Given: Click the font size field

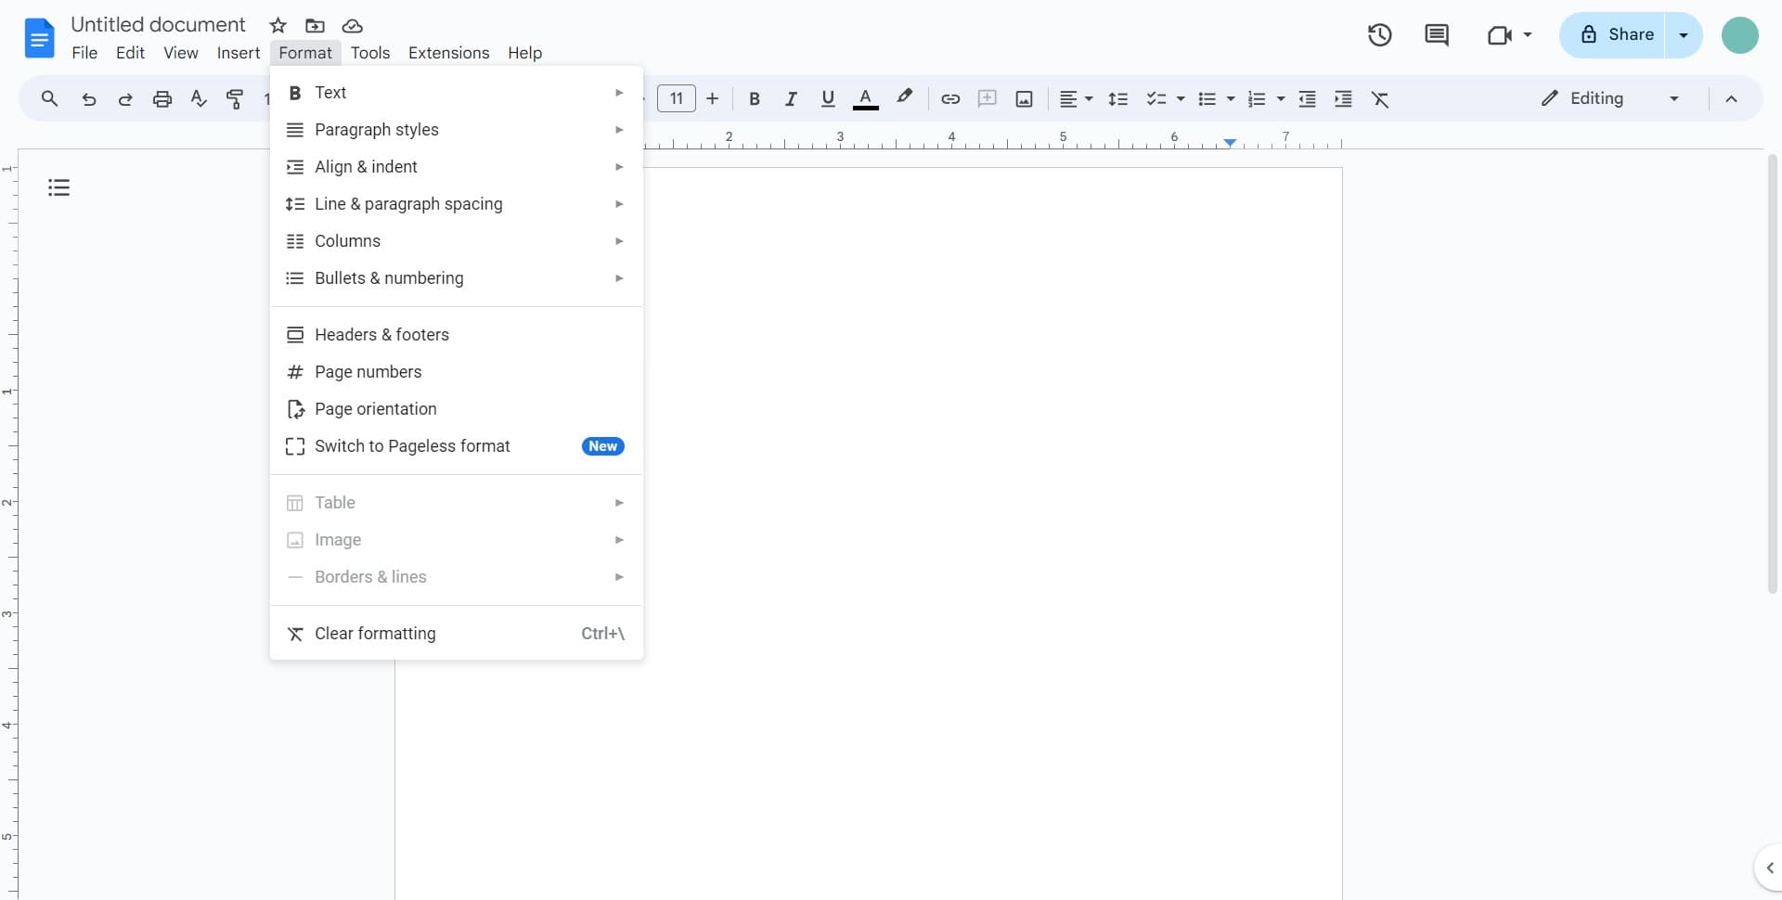Looking at the screenshot, I should click(x=677, y=98).
